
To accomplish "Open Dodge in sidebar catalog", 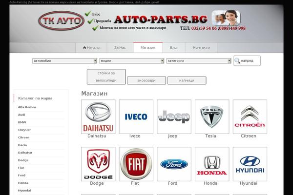I will [23, 160].
